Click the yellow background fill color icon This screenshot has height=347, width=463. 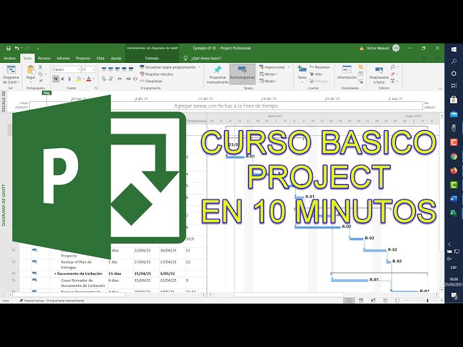tap(78, 79)
